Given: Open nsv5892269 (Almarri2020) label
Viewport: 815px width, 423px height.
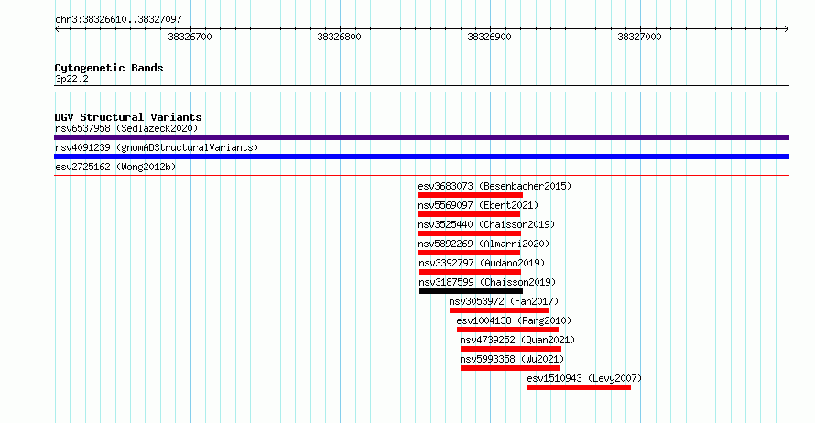Looking at the screenshot, I should 484,244.
